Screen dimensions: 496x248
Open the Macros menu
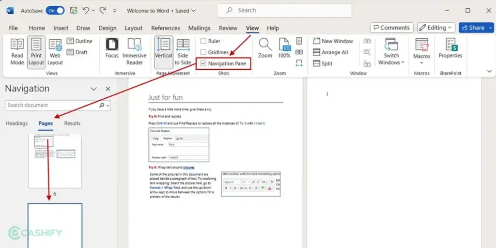[422, 52]
